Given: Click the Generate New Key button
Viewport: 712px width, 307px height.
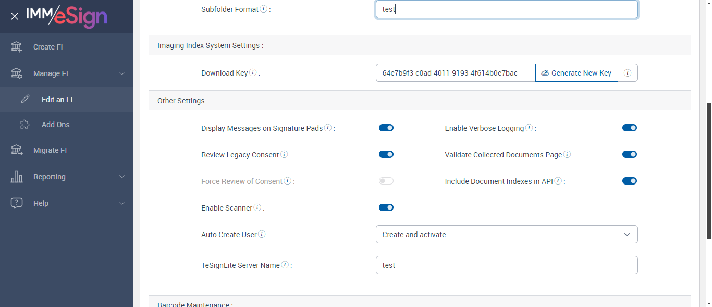Looking at the screenshot, I should point(576,73).
